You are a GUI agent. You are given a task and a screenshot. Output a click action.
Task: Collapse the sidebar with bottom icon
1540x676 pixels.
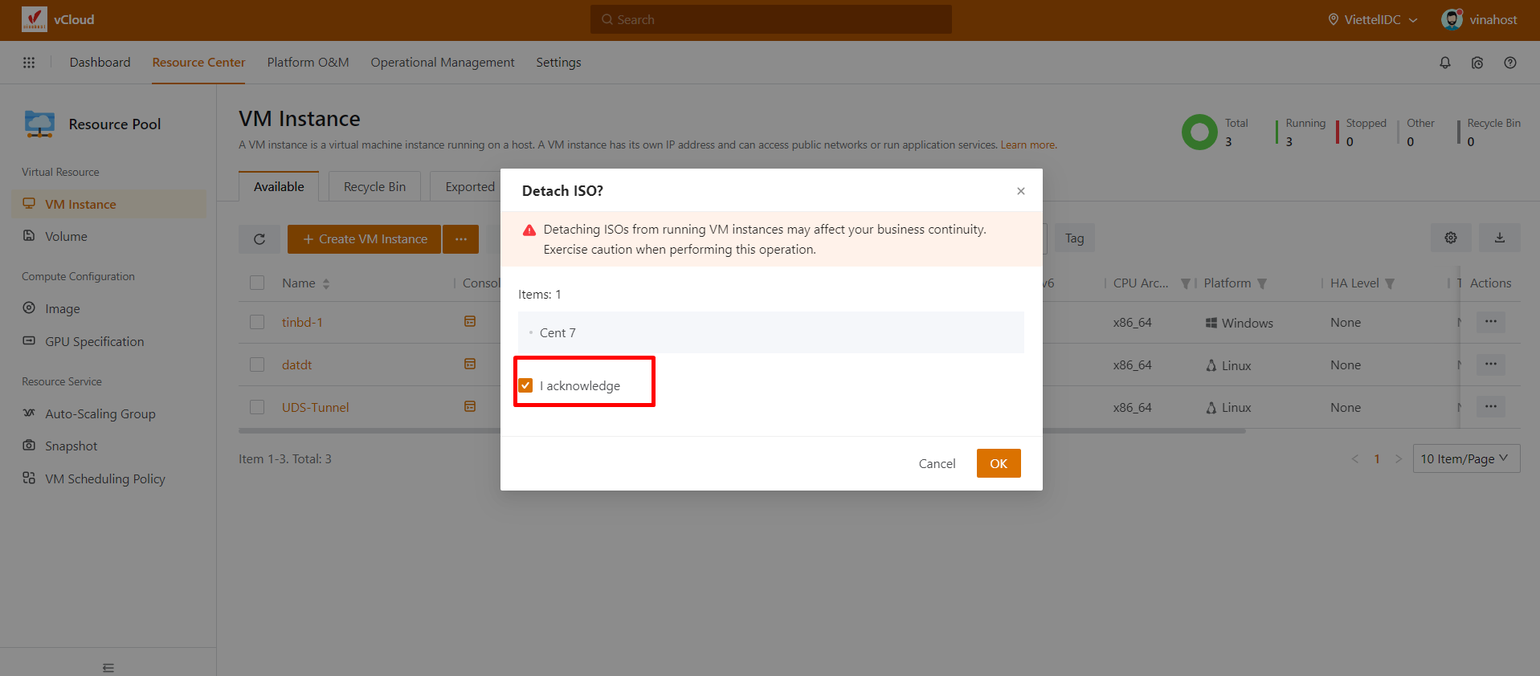click(x=108, y=667)
